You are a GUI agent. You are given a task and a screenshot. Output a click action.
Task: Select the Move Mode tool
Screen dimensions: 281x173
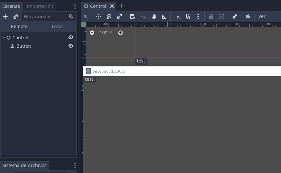[98, 16]
